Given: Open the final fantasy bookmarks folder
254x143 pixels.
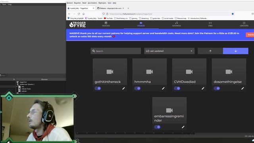Looking at the screenshot, I should [121, 18].
